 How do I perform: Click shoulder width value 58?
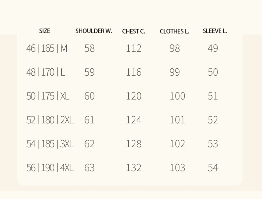(90, 48)
